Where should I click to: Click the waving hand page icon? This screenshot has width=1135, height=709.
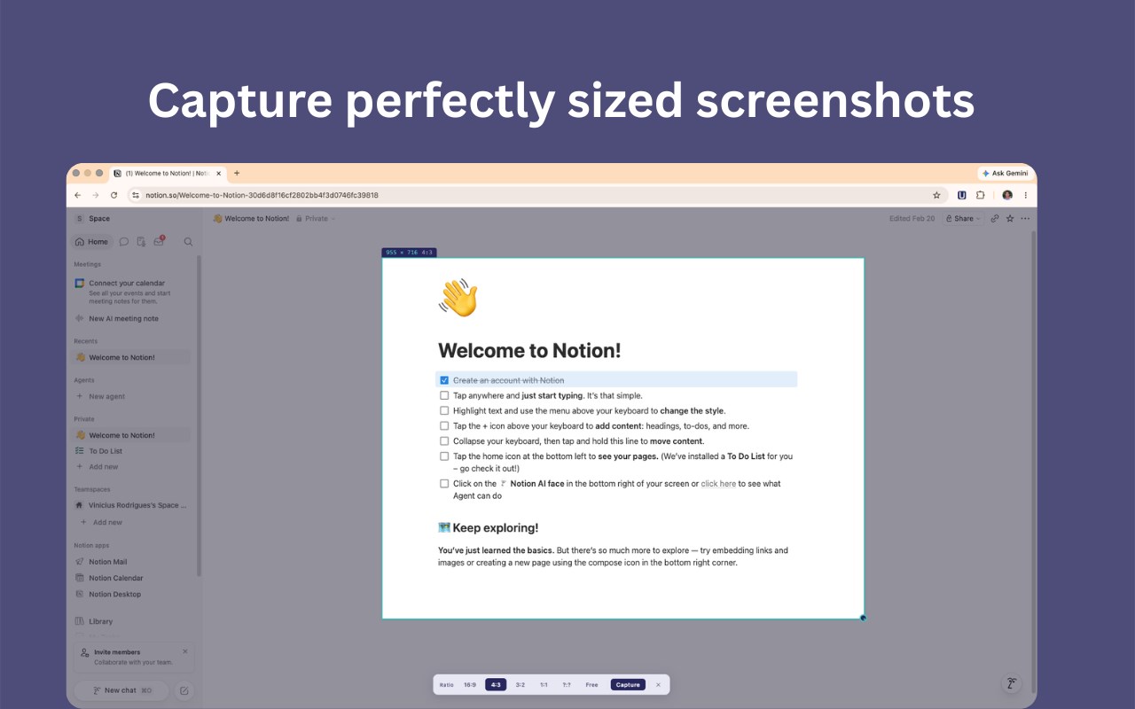(458, 298)
